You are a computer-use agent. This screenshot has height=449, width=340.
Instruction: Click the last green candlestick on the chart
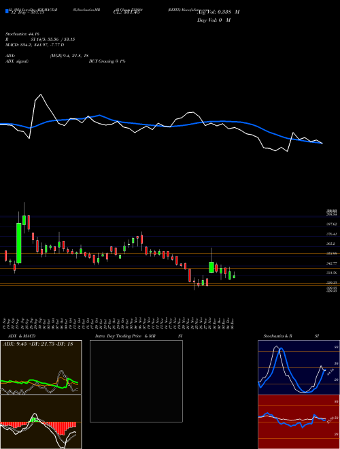[234, 277]
